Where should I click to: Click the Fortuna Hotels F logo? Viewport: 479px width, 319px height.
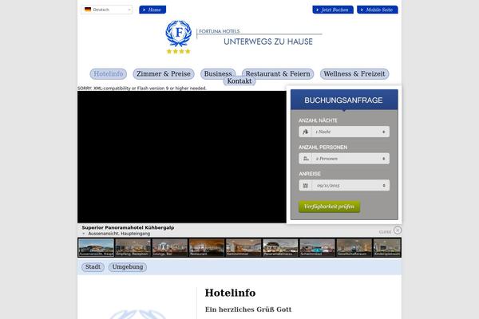179,33
